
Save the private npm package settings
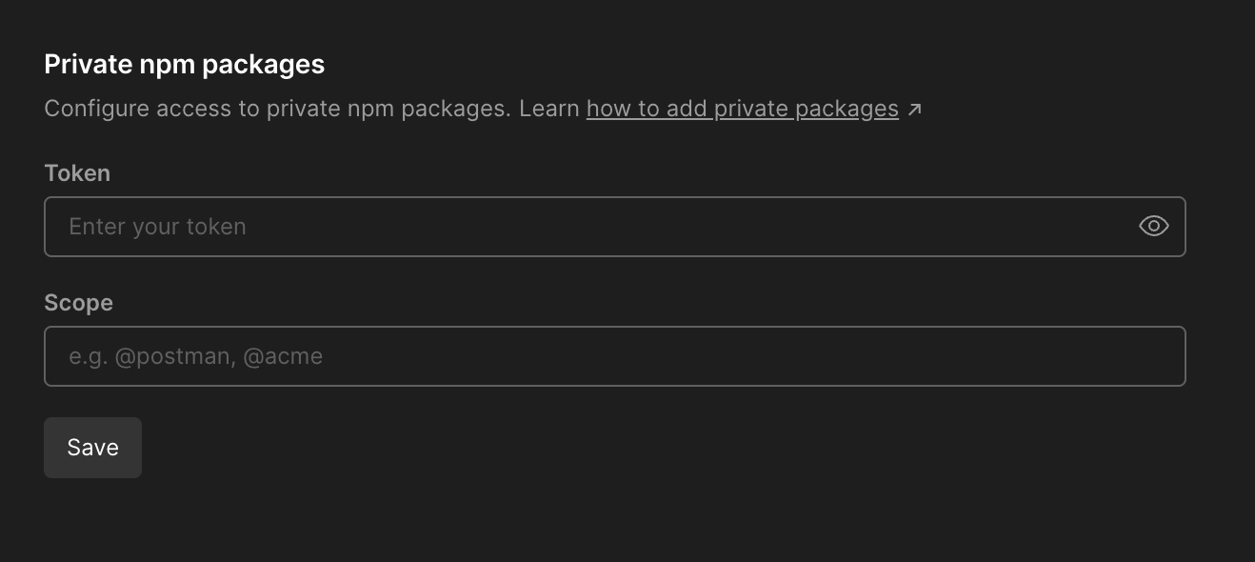pos(92,448)
